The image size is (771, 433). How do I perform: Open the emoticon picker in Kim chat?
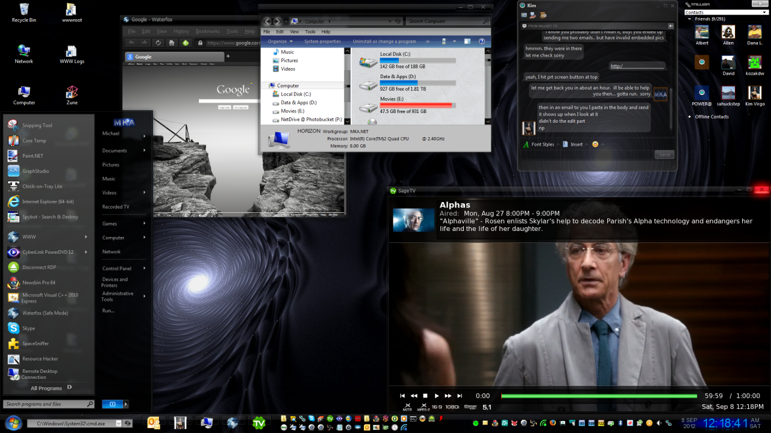(x=595, y=144)
